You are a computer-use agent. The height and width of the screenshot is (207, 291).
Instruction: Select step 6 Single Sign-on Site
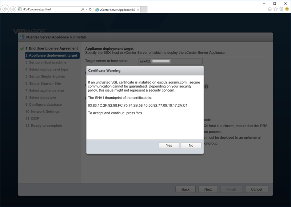[x=43, y=84]
